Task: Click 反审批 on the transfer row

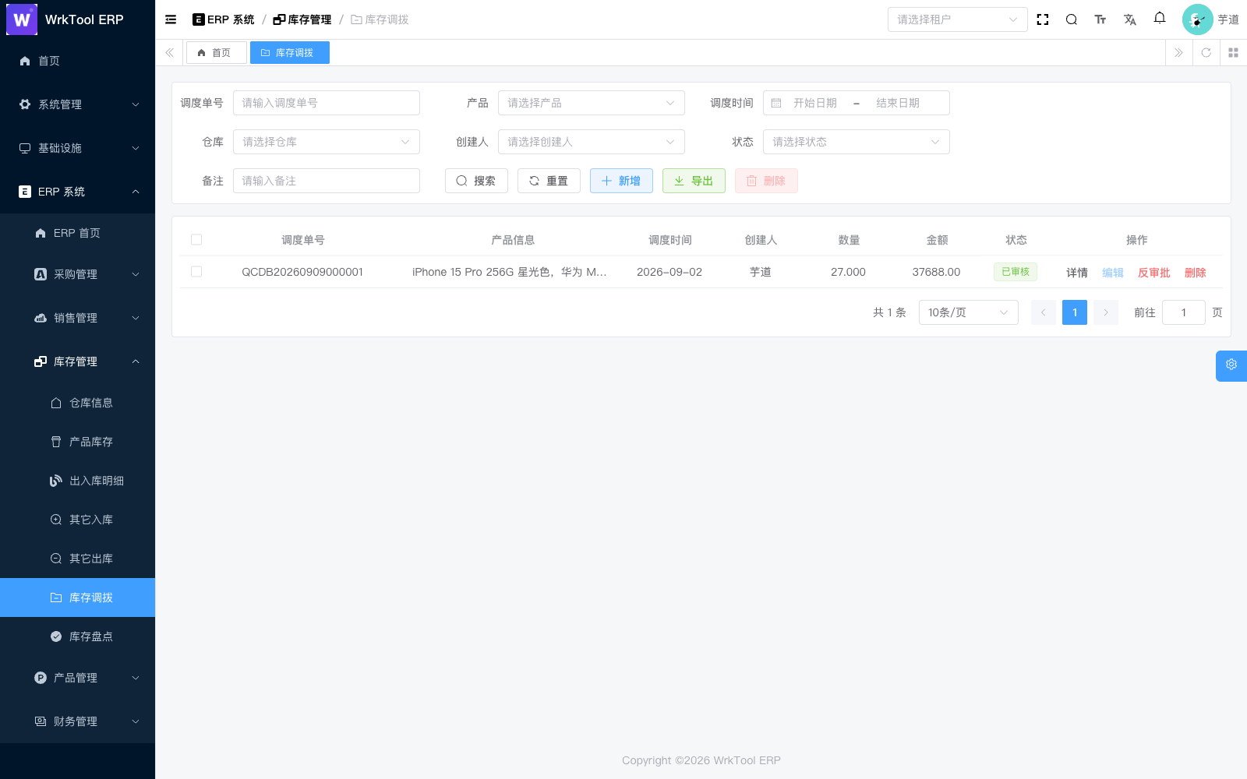Action: [1154, 273]
